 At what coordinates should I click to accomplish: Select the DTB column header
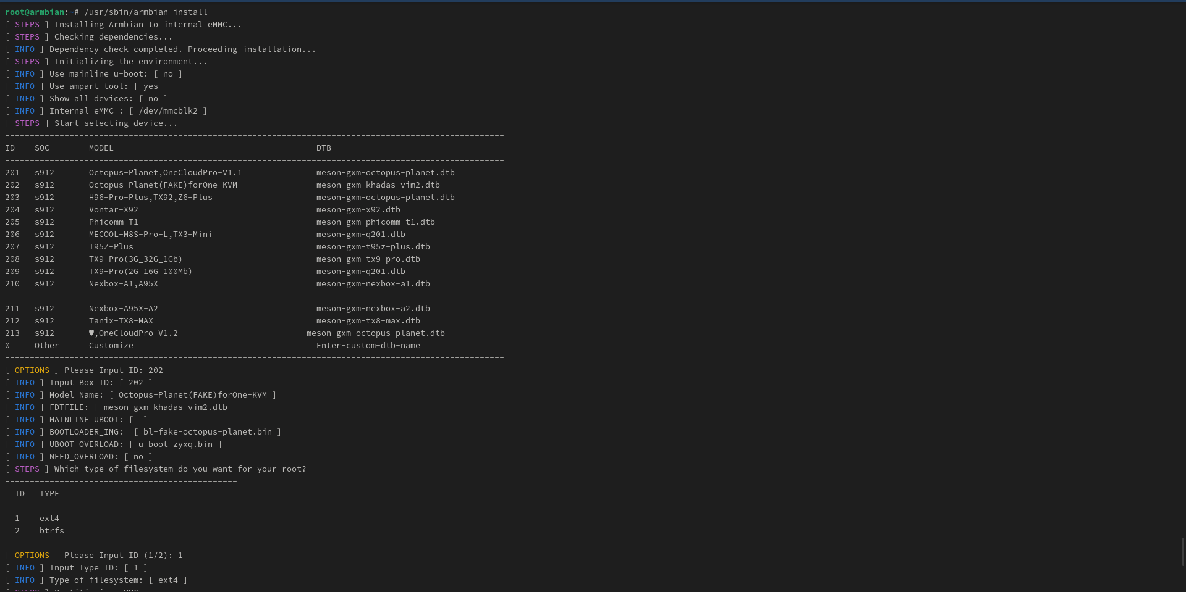(x=323, y=148)
